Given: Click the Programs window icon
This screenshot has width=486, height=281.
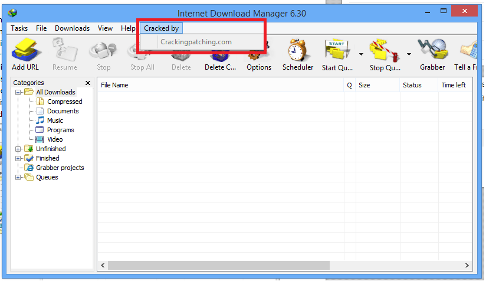Looking at the screenshot, I should tap(40, 130).
